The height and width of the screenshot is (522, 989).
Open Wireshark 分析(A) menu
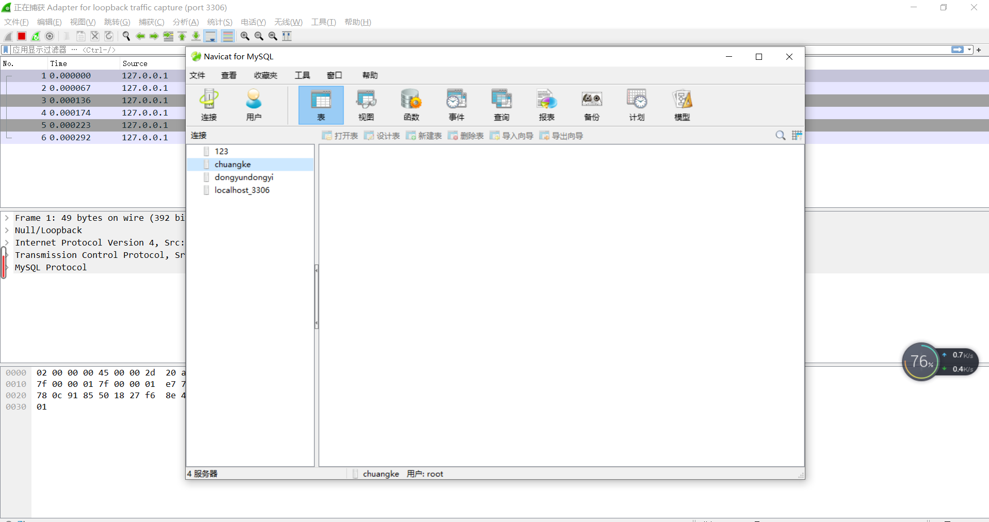(186, 22)
